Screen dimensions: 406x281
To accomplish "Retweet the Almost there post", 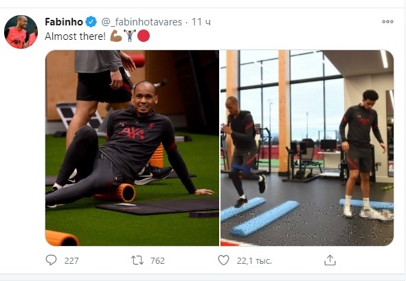I will coord(137,260).
